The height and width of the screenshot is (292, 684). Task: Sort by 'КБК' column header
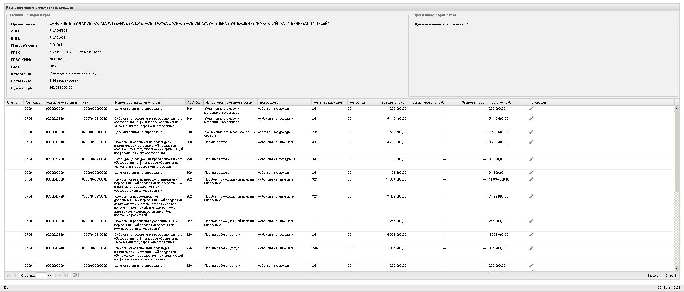[97, 103]
